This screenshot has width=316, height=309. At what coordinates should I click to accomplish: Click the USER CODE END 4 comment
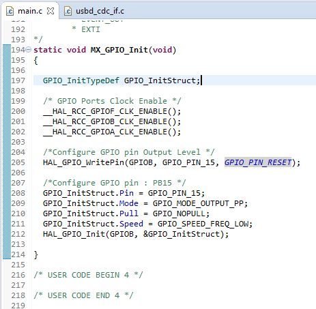coord(83,295)
